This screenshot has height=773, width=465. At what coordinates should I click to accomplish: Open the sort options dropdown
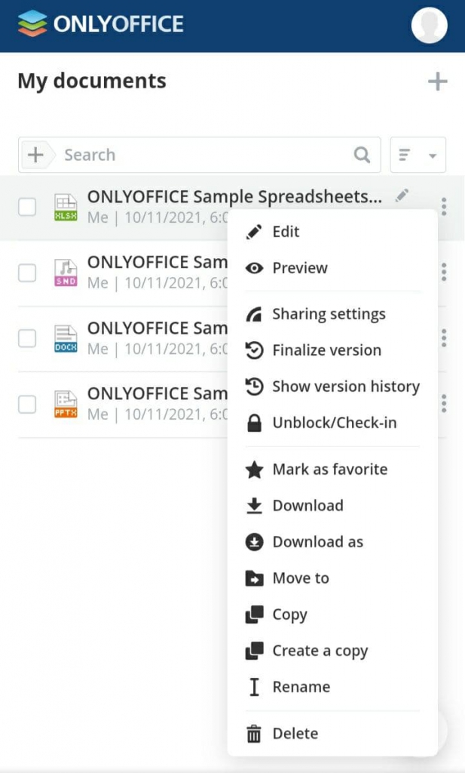[418, 154]
